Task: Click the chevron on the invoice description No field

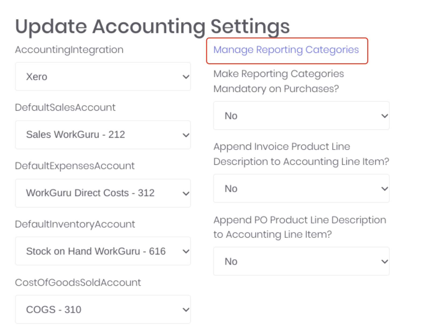Action: point(384,188)
